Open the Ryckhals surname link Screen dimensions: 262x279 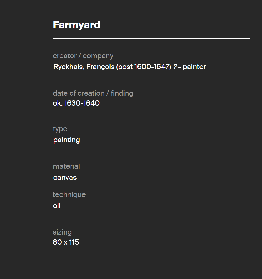(69, 67)
